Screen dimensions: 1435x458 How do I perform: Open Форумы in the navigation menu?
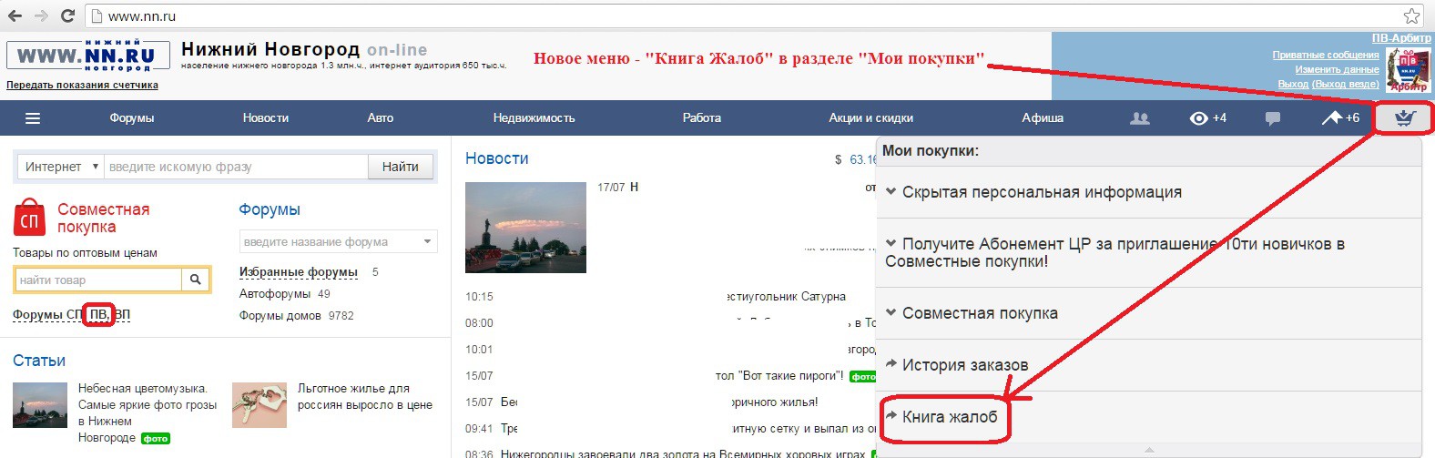(x=132, y=118)
